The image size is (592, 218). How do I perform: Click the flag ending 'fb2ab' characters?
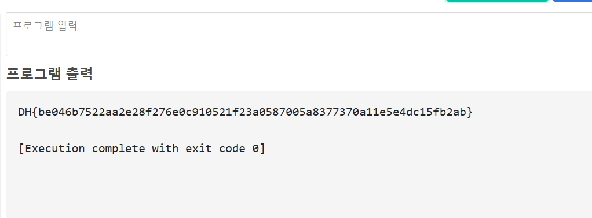450,112
